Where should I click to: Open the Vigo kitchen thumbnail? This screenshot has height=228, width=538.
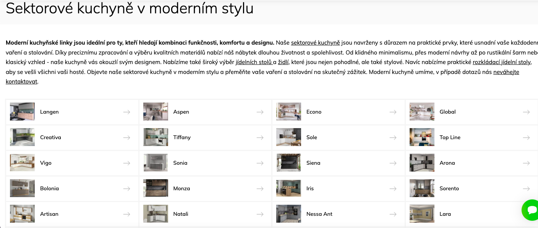(22, 163)
